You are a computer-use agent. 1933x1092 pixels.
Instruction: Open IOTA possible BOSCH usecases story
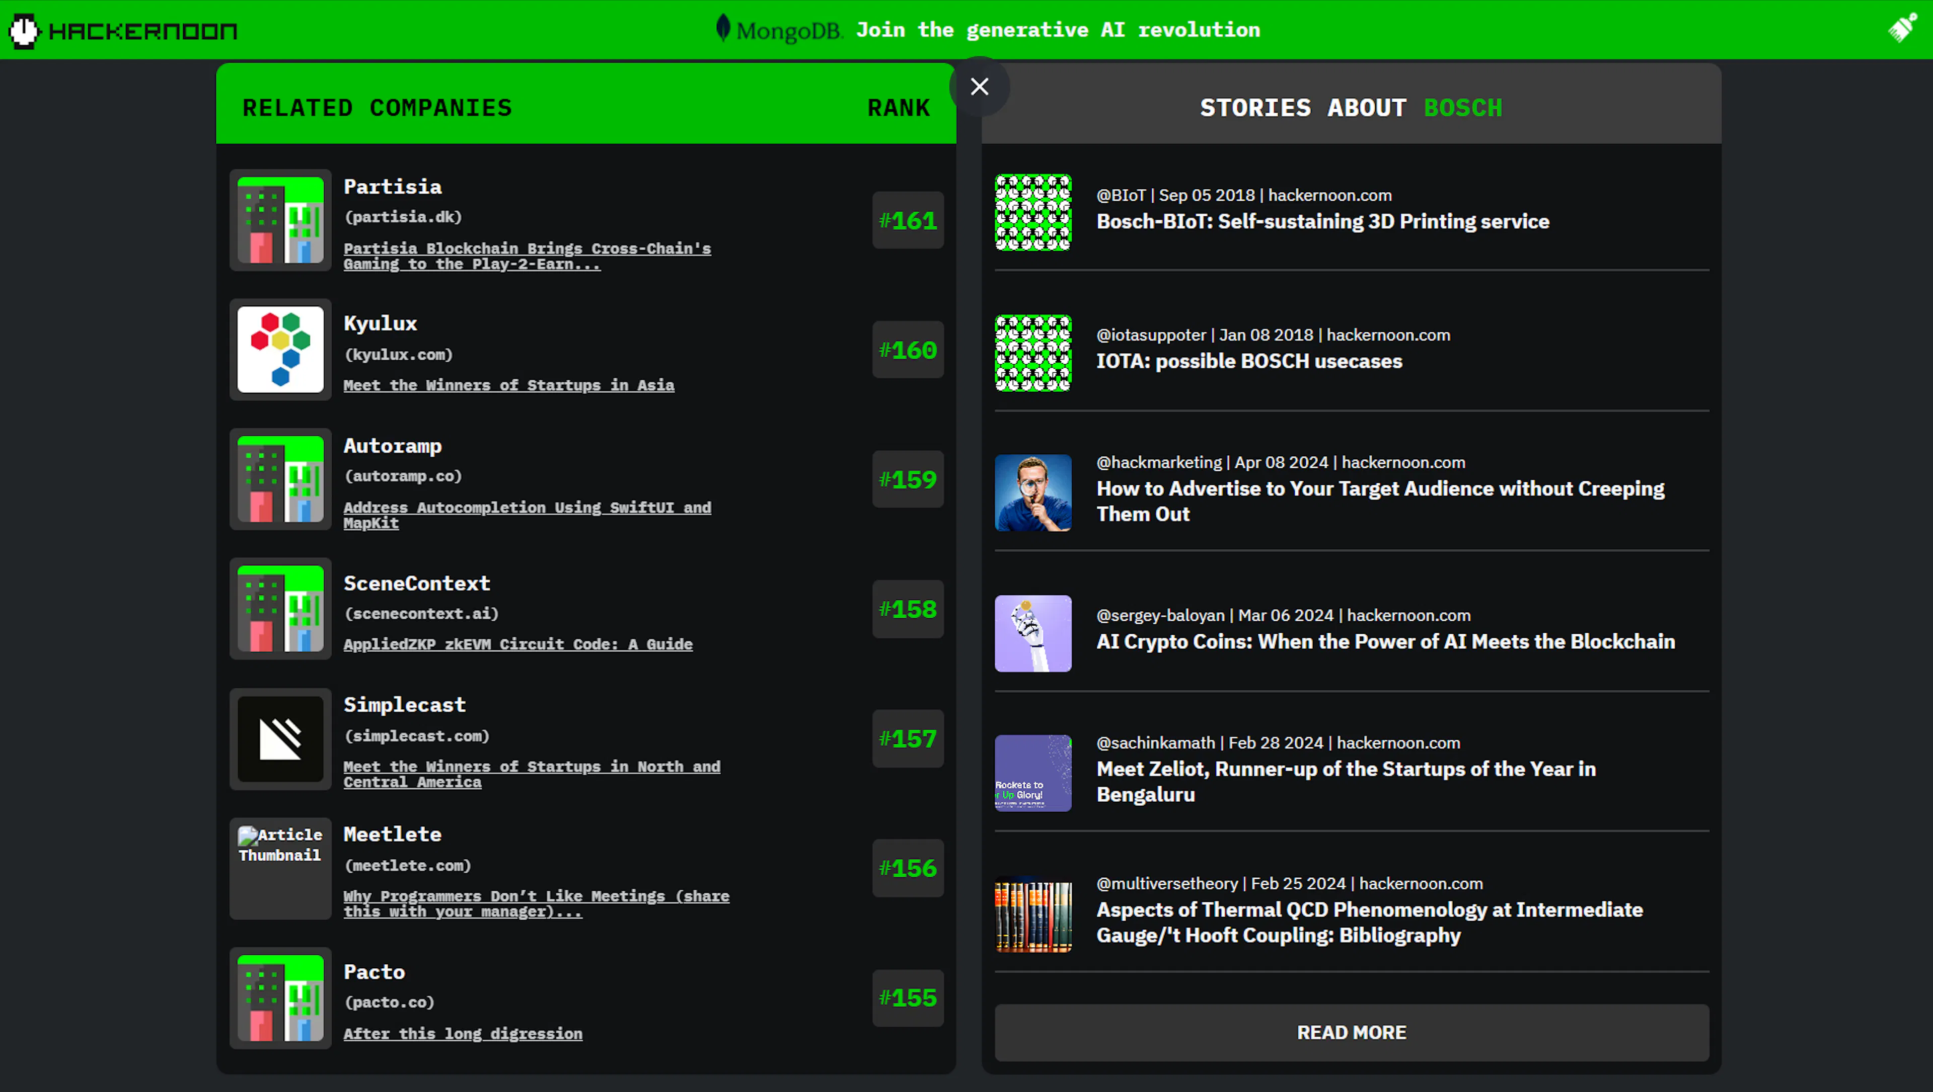[1249, 361]
